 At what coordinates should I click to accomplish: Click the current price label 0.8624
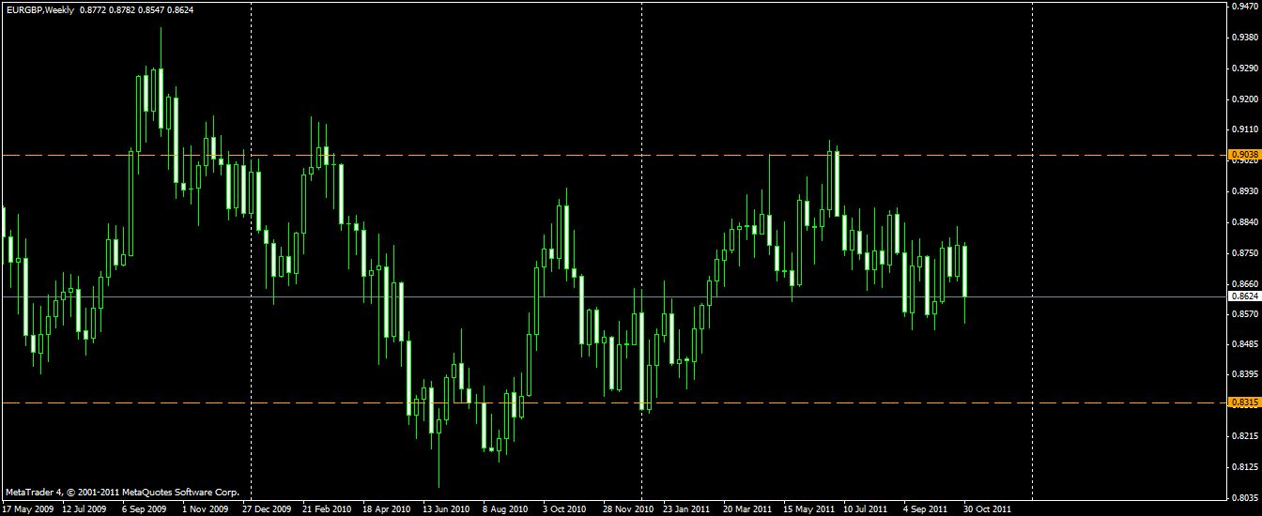(x=1243, y=296)
